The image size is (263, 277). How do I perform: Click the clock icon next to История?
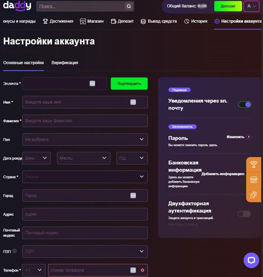(x=187, y=21)
